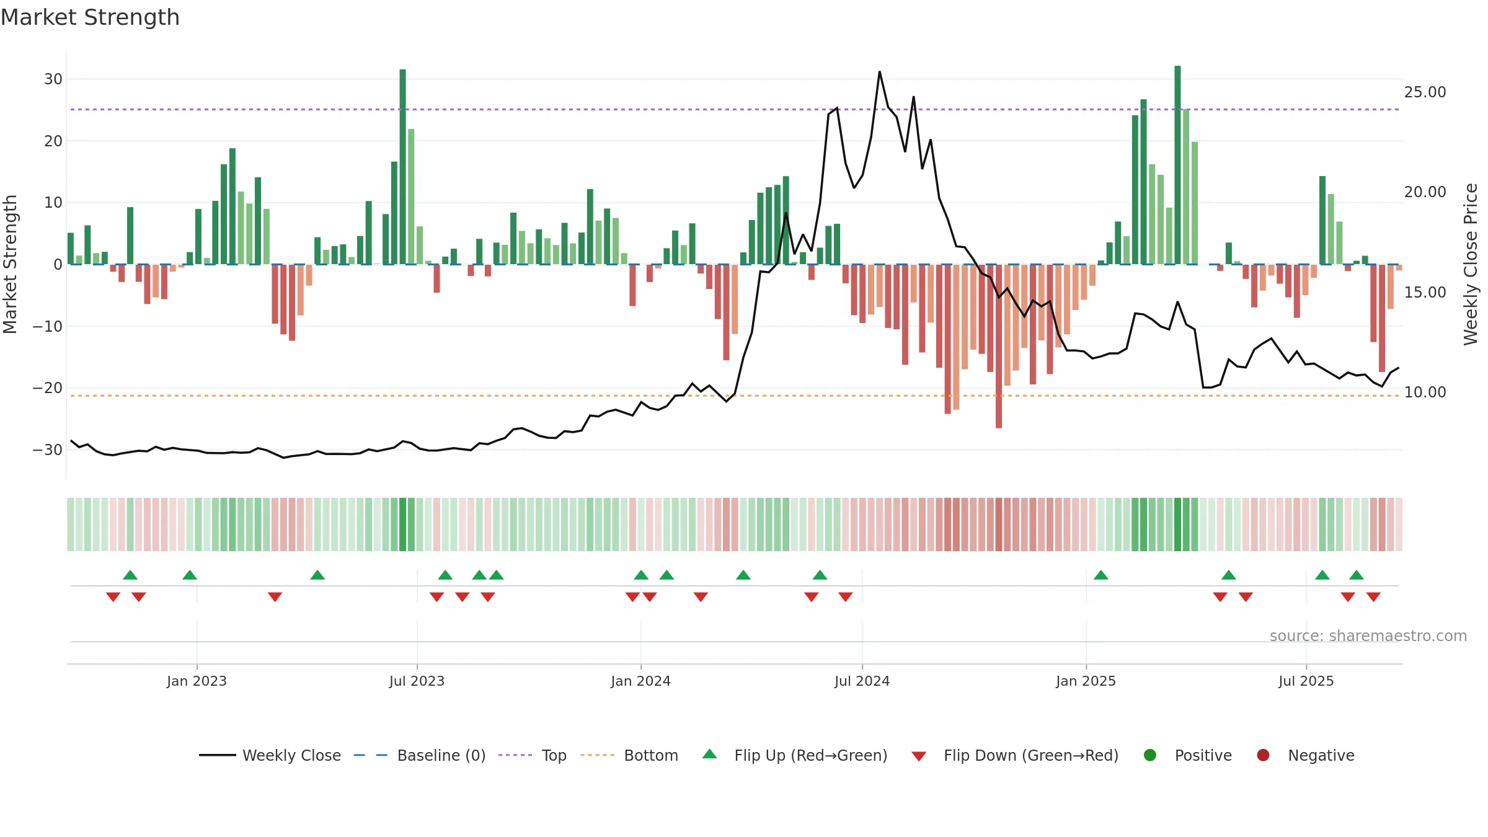Screen dimensions: 1488x837
Task: Toggle the Bottom legend entry
Action: tap(629, 755)
